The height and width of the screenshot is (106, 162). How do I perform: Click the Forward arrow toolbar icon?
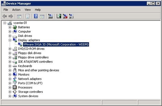[11, 16]
